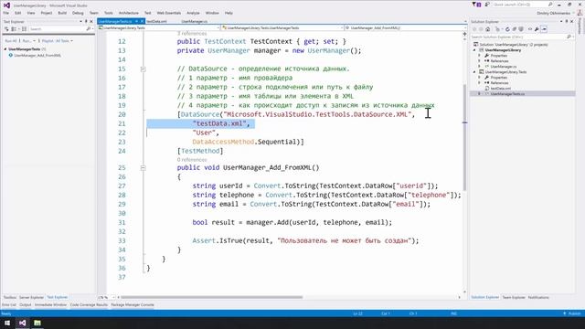
Task: Switch to the UserManager.cs editor tab
Action: 195,21
